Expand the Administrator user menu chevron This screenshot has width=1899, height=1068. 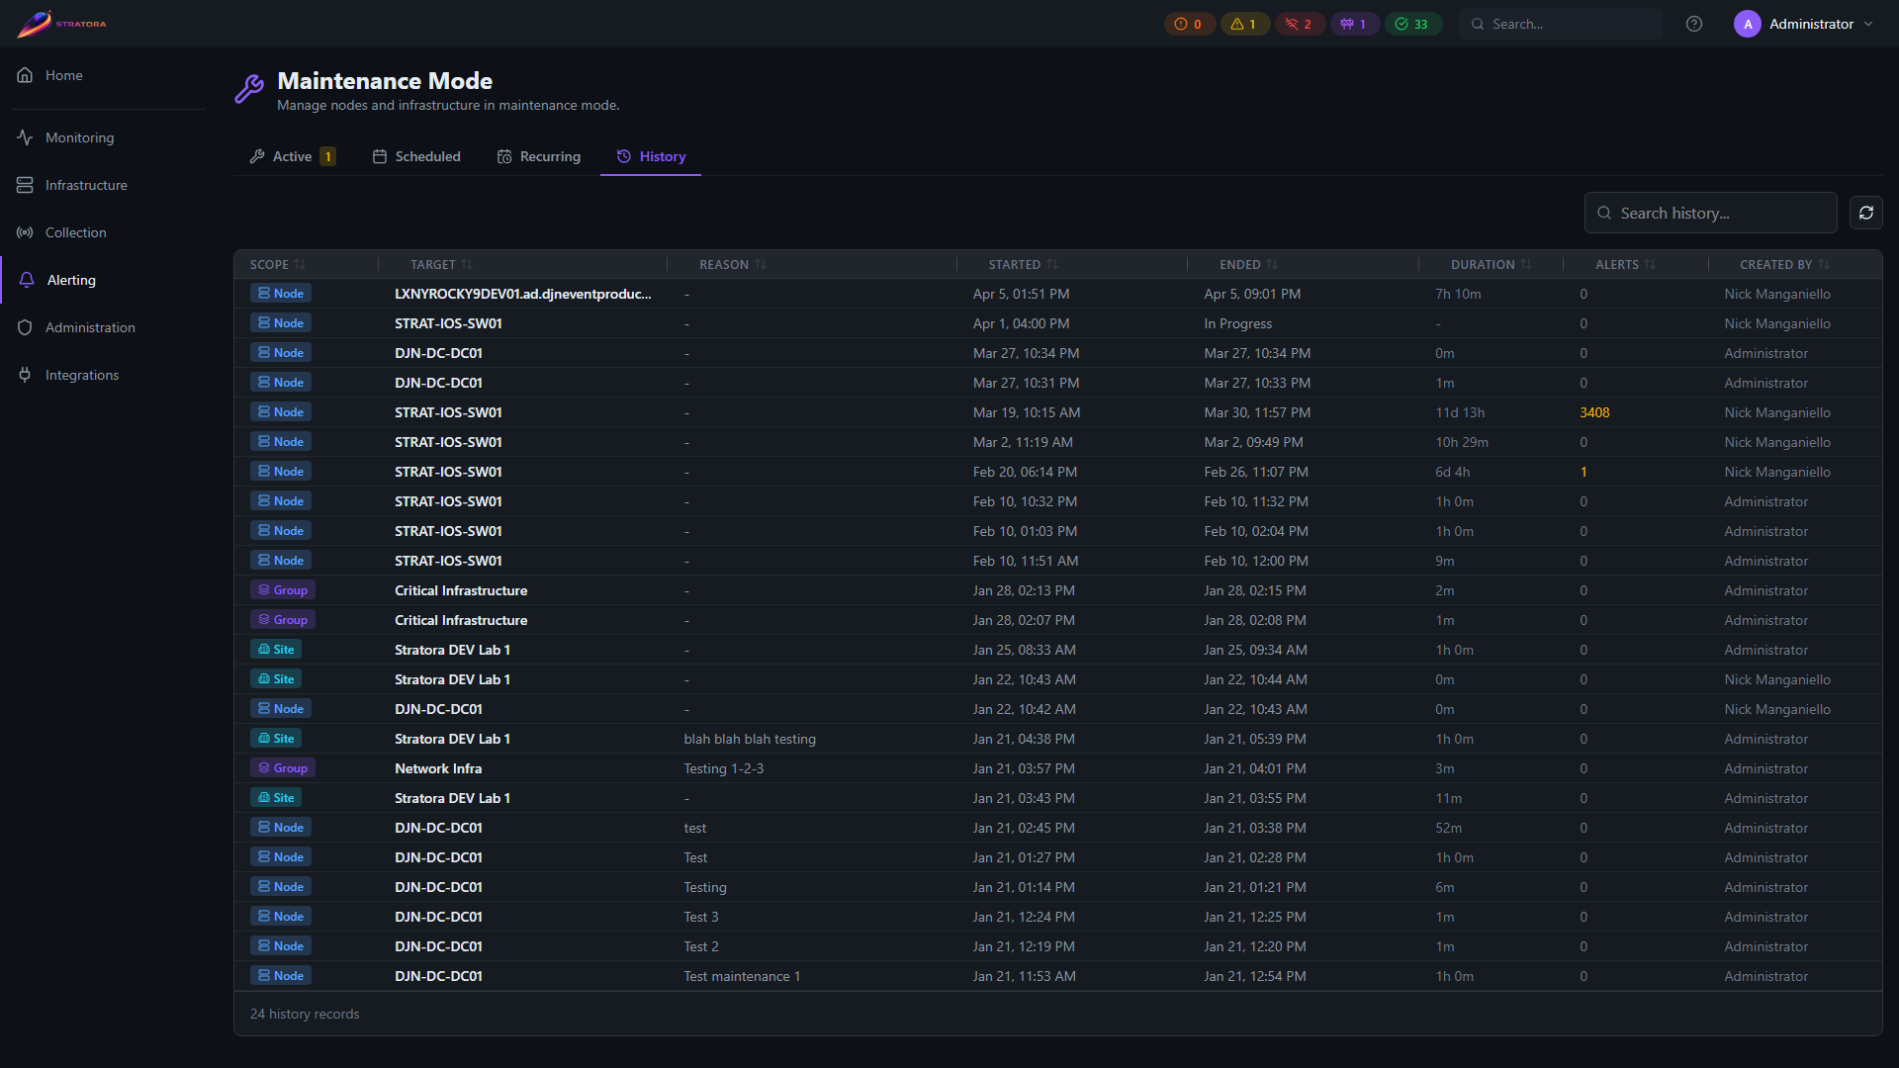tap(1868, 24)
